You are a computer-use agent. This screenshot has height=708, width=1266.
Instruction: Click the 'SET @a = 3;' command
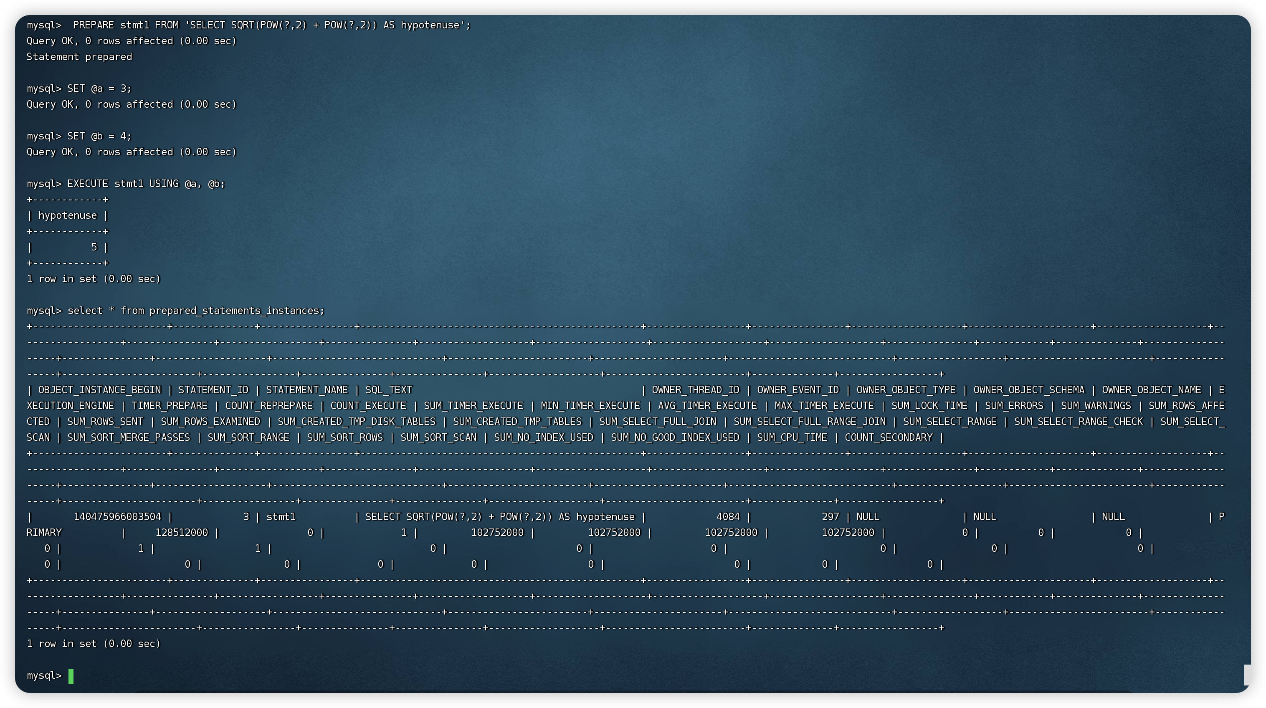(x=99, y=88)
